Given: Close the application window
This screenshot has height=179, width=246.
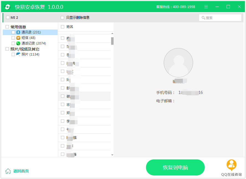Looking at the screenshot, I should [239, 7].
